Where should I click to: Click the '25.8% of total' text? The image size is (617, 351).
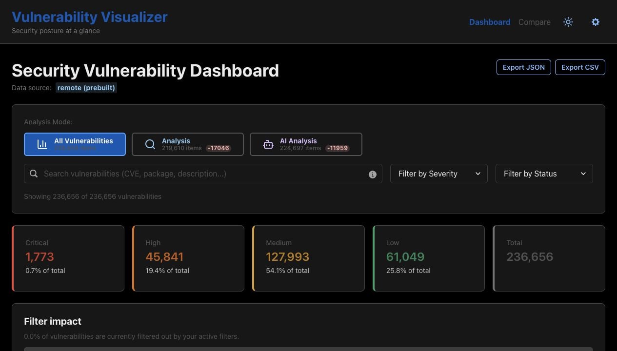point(408,271)
